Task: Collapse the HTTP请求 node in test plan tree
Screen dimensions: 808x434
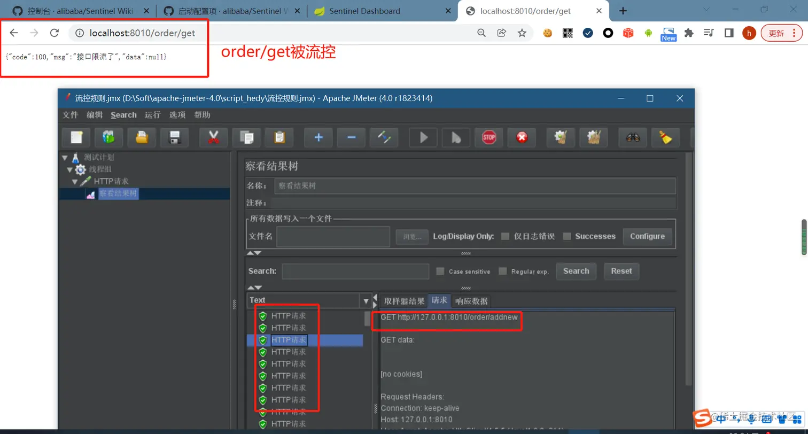Action: [75, 182]
